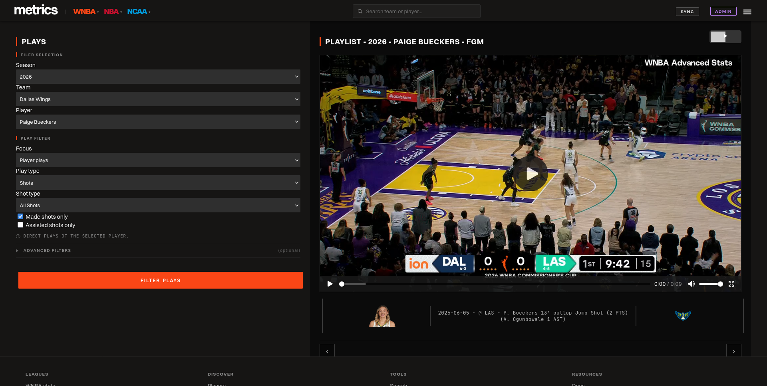Enable Assisted shots only
This screenshot has width=767, height=386.
[20, 225]
